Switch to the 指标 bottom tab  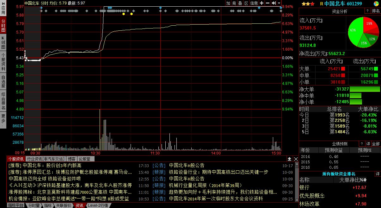tap(48, 205)
